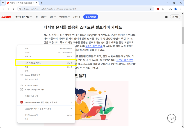Bookmark this page with star icon

point(151,9)
